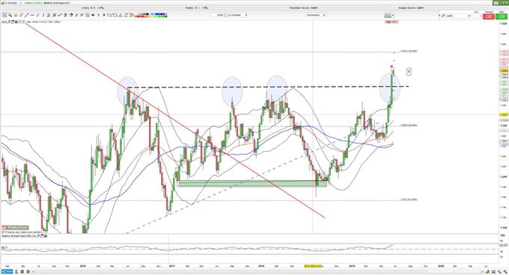Open the timeframe dropdown in toolbar
The width and height of the screenshot is (509, 275).
pos(316,15)
